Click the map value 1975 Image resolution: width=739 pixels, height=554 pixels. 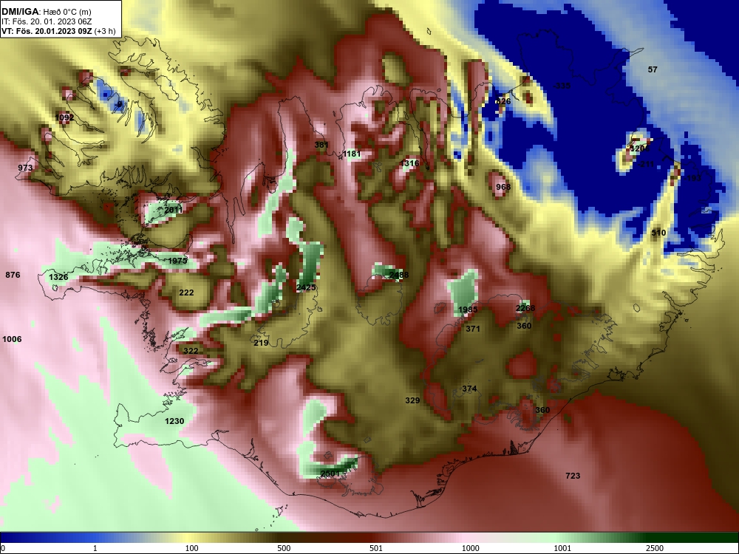point(177,261)
